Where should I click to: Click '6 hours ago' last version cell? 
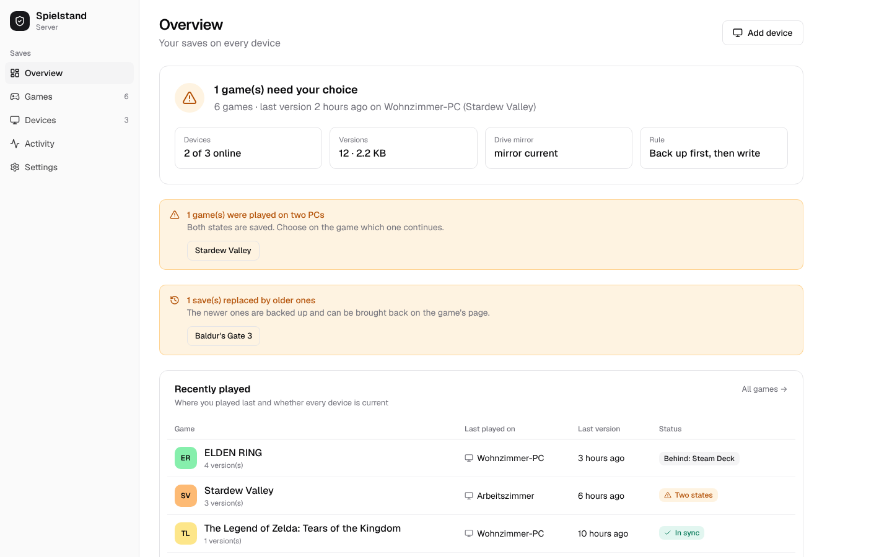601,496
